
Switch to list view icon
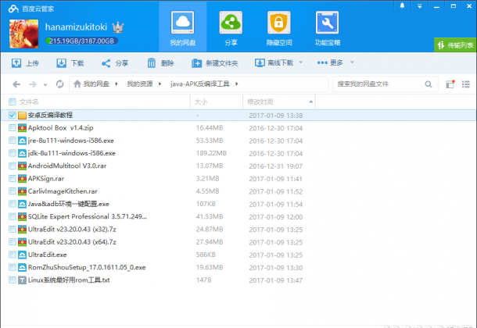(x=466, y=84)
